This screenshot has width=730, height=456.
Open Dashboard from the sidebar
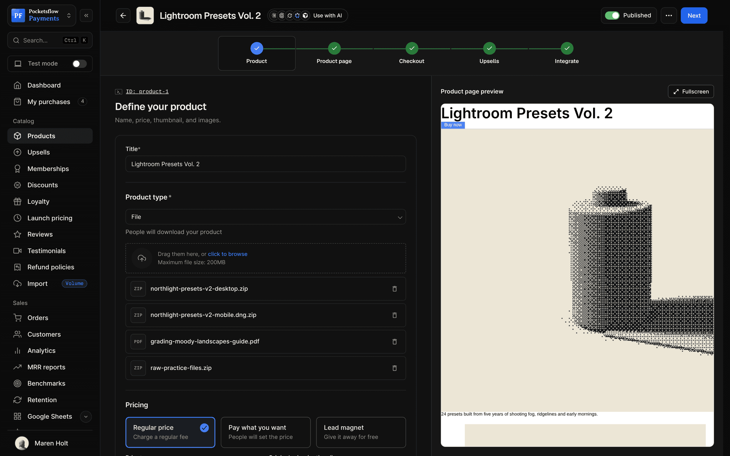[x=50, y=85]
